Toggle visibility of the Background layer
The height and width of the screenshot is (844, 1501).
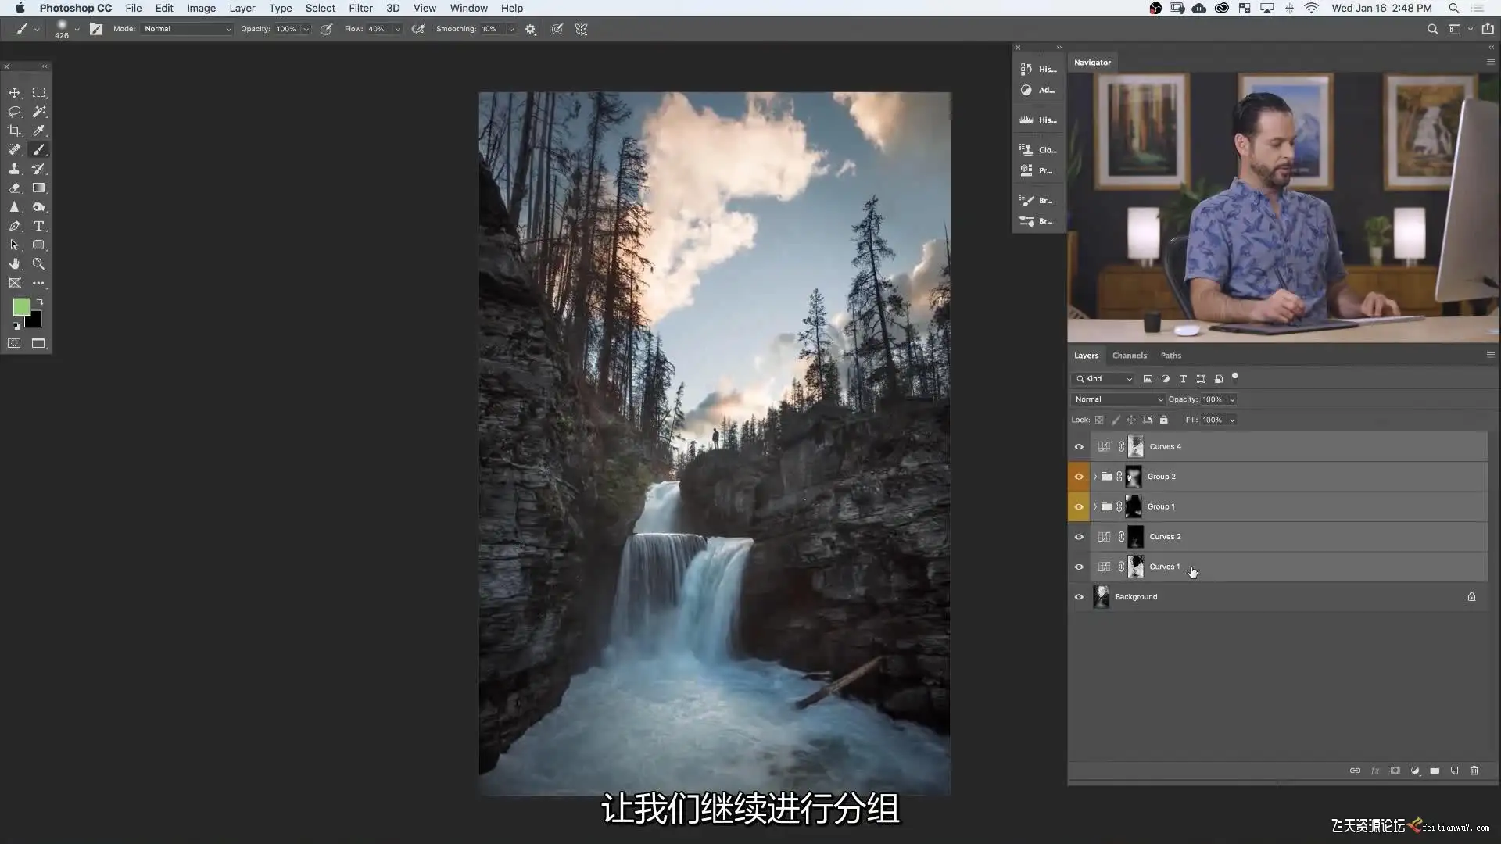pos(1079,597)
